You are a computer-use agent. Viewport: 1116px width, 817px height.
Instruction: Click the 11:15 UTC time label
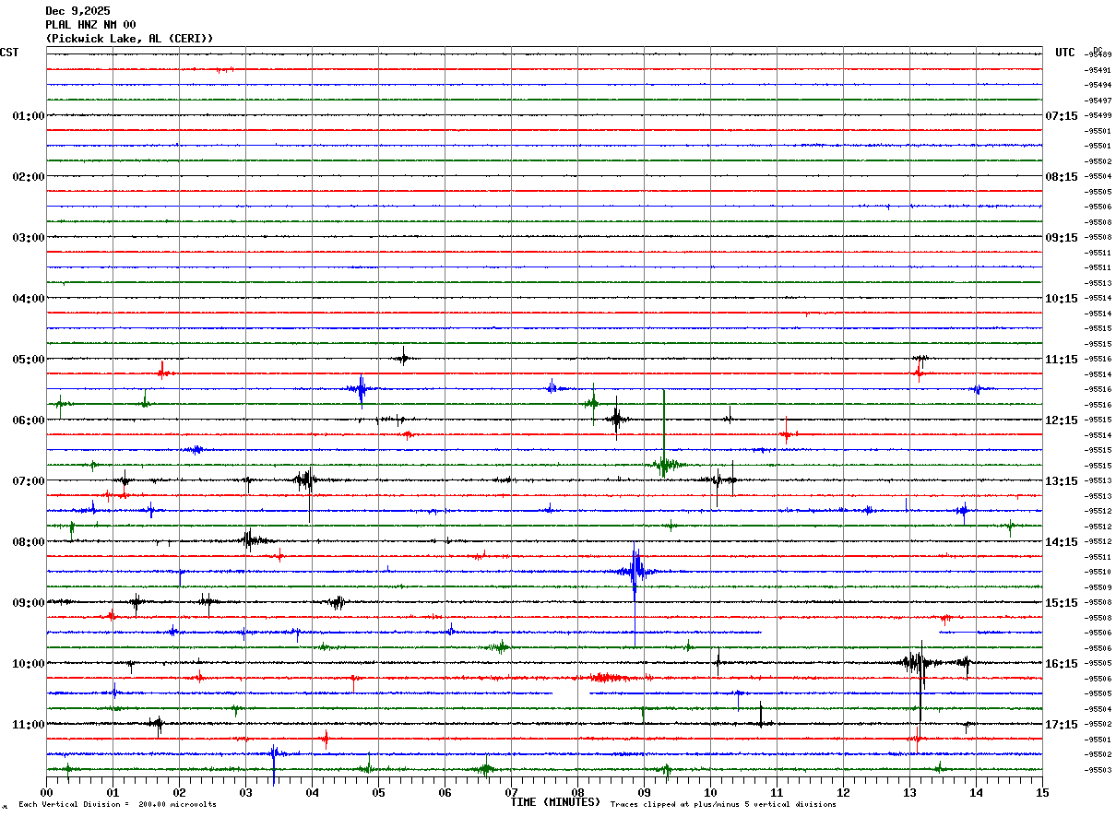(x=1062, y=360)
